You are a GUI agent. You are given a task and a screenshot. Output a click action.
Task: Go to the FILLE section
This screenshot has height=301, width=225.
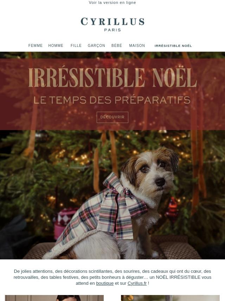(x=76, y=46)
